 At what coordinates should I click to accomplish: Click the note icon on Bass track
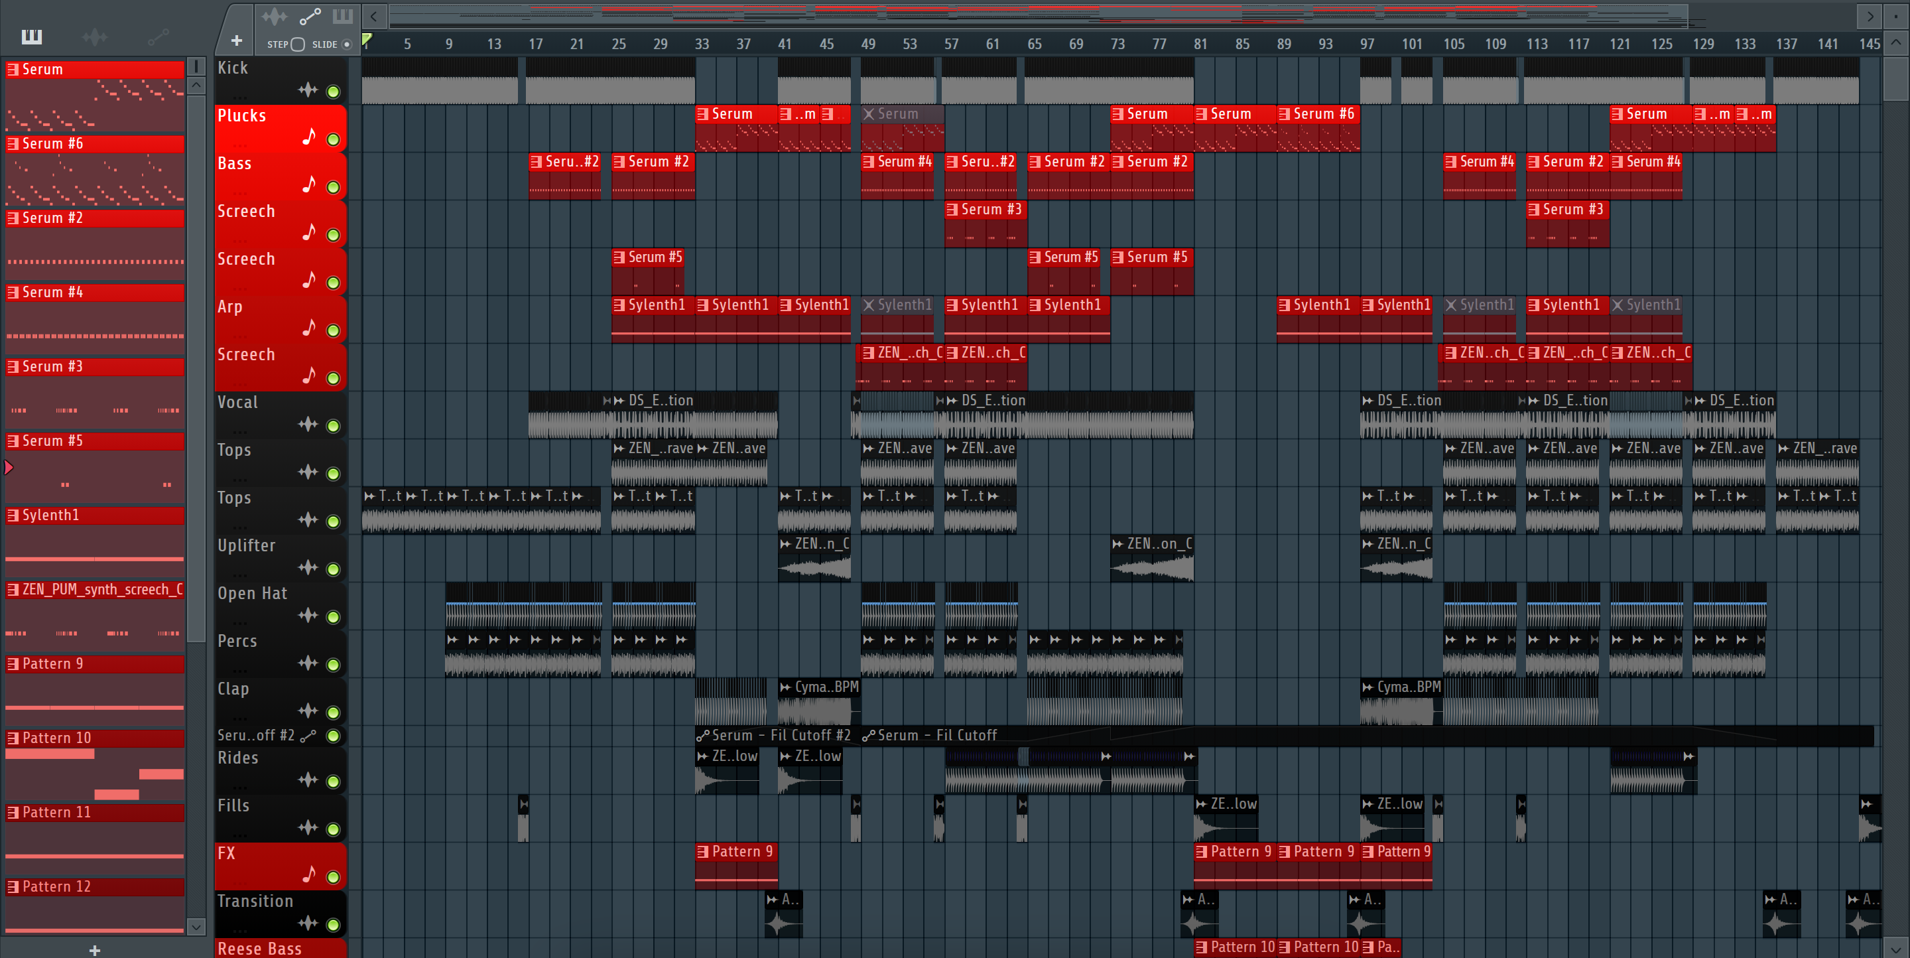309,184
